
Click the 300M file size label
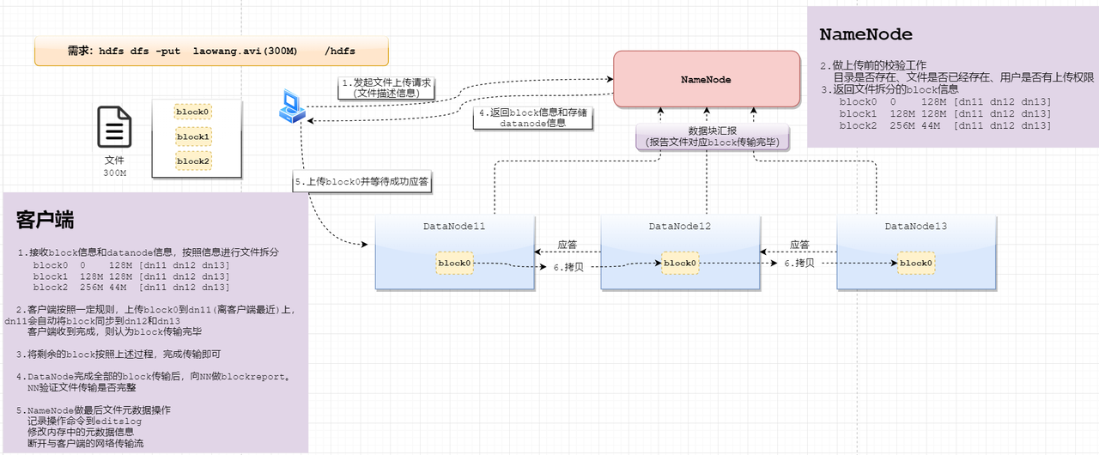tap(115, 173)
